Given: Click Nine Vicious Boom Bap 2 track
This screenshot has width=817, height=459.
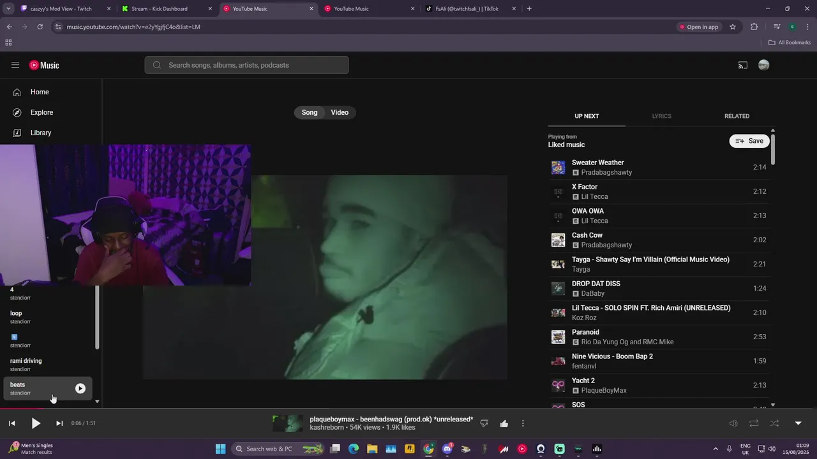Looking at the screenshot, I should (x=659, y=361).
